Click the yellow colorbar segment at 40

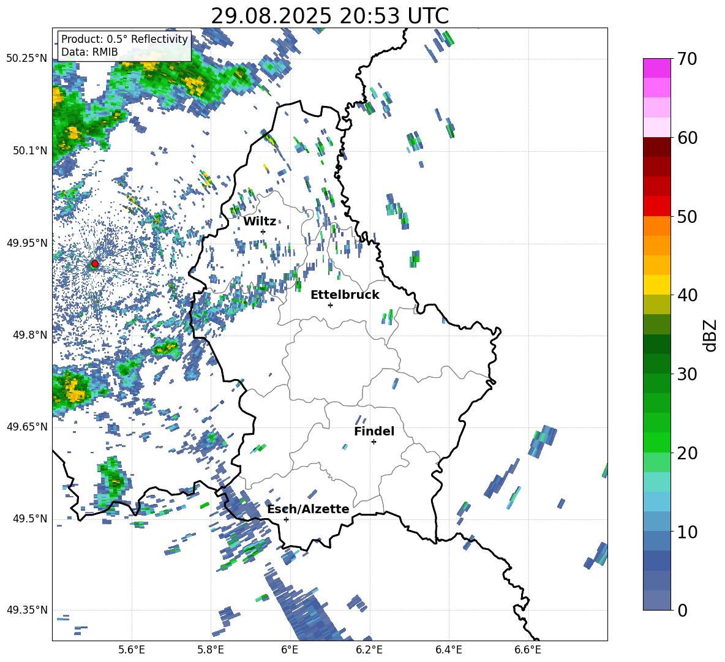click(x=656, y=285)
